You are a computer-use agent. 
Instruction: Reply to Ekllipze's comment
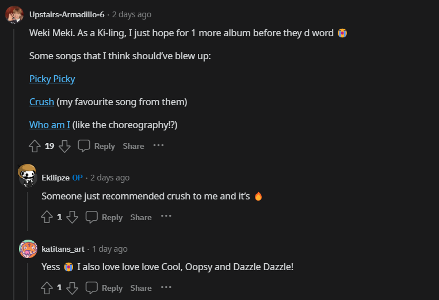[104, 217]
